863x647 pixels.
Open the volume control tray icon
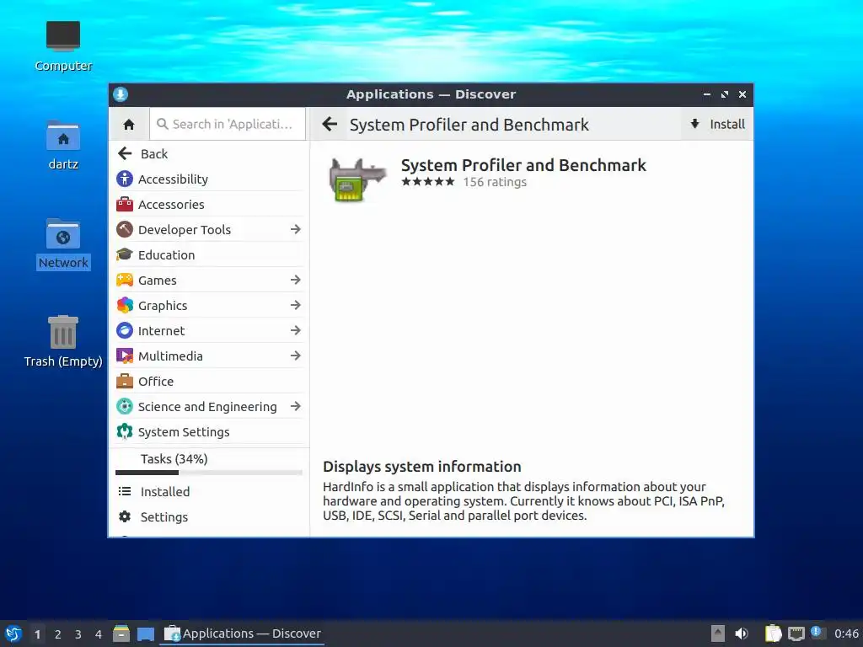(x=742, y=634)
